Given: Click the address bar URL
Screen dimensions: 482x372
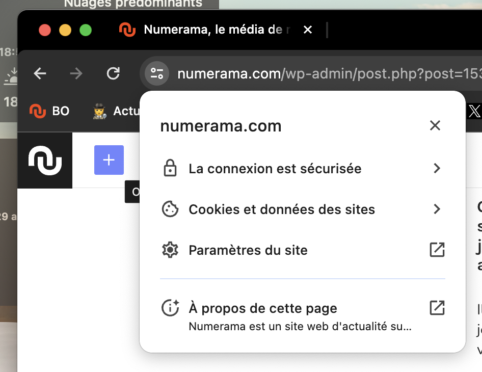Looking at the screenshot, I should 329,74.
